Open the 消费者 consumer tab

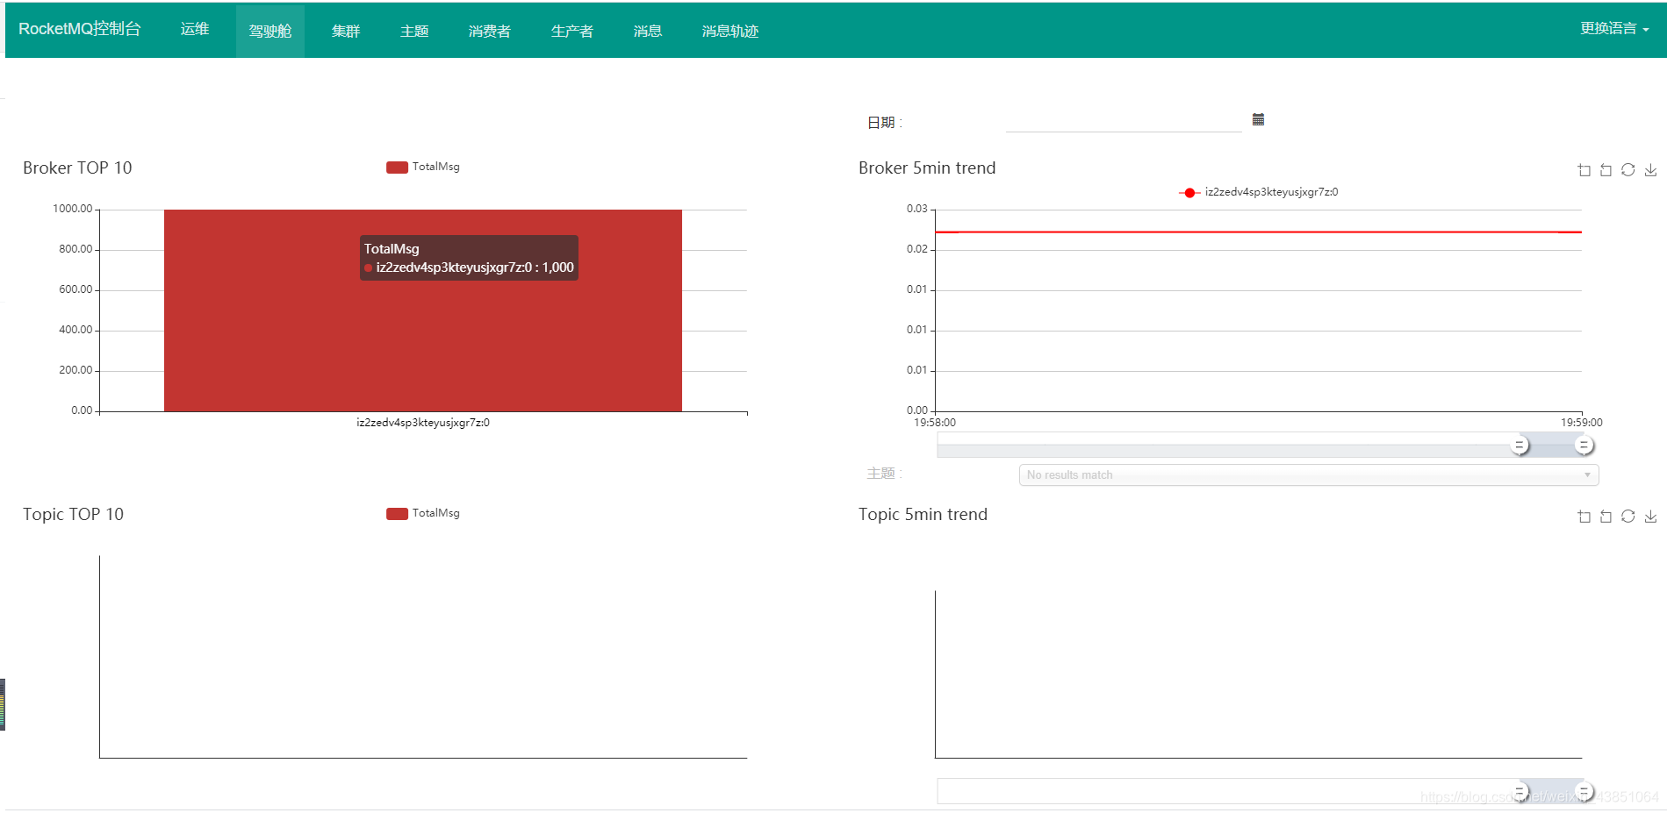tap(490, 31)
